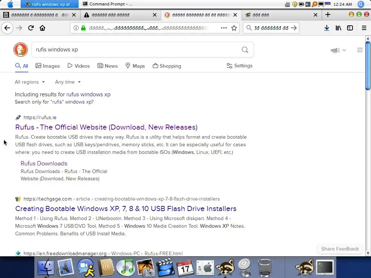Click the browser address bar URL

[148, 28]
